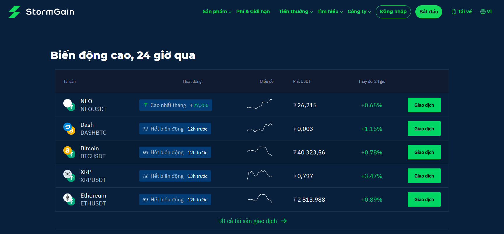Click the XRP price 0,797
This screenshot has height=234, width=504.
(x=303, y=176)
